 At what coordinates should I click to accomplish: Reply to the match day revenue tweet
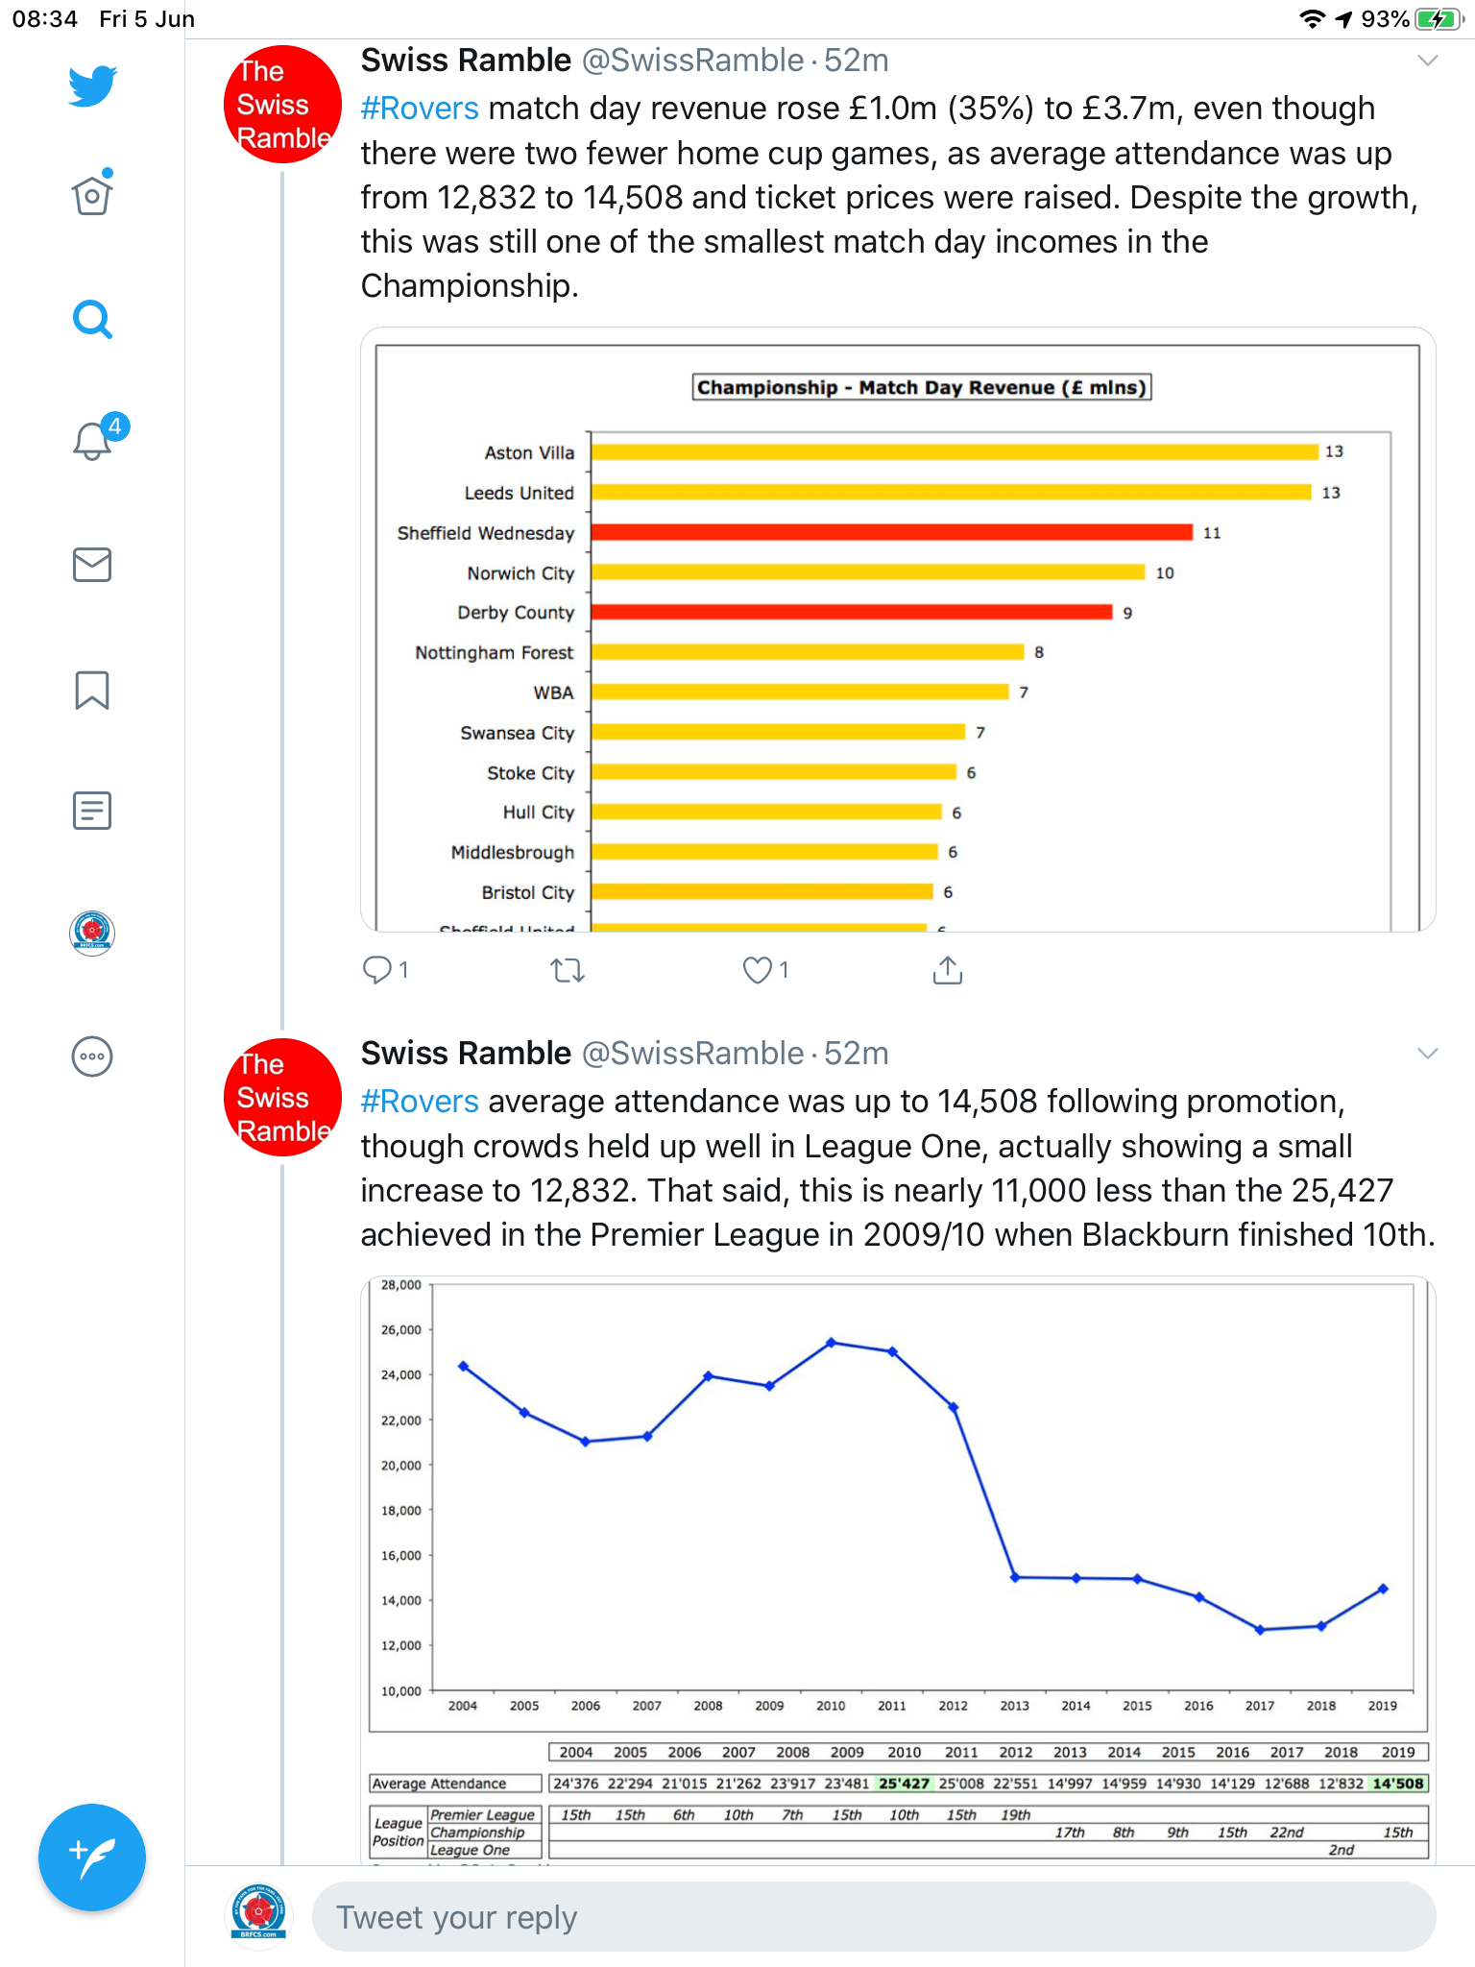click(x=385, y=970)
